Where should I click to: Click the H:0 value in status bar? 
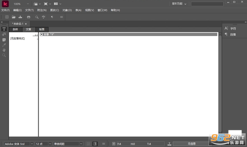point(133,144)
